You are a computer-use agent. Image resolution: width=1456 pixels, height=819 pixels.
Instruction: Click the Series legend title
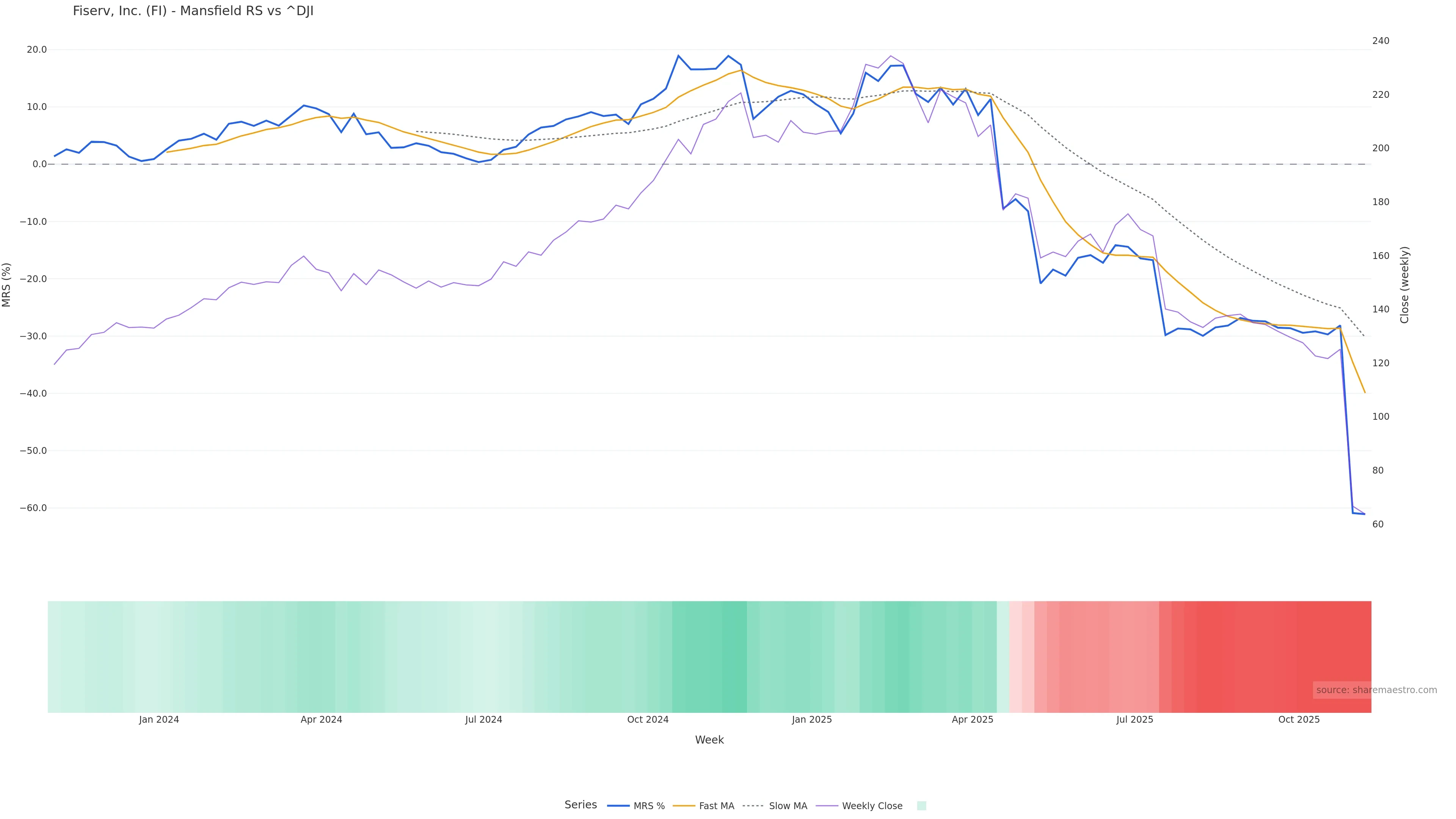pyautogui.click(x=581, y=805)
